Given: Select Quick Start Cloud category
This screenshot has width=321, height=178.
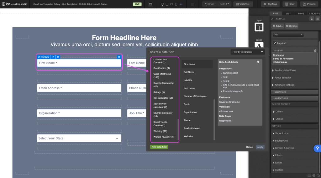Looking at the screenshot, I should point(162,76).
